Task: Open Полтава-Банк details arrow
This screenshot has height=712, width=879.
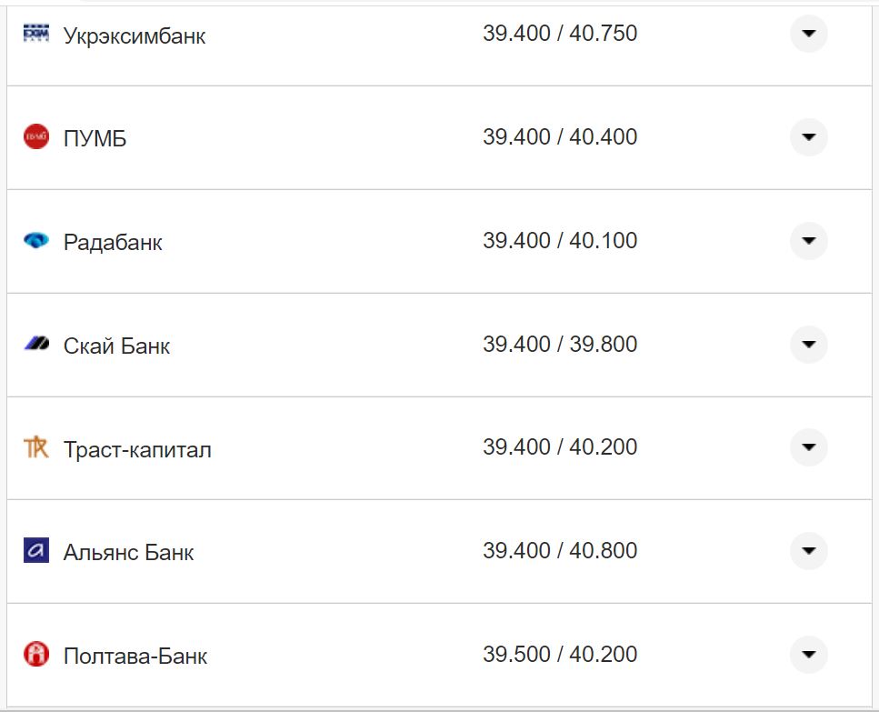Action: point(808,655)
